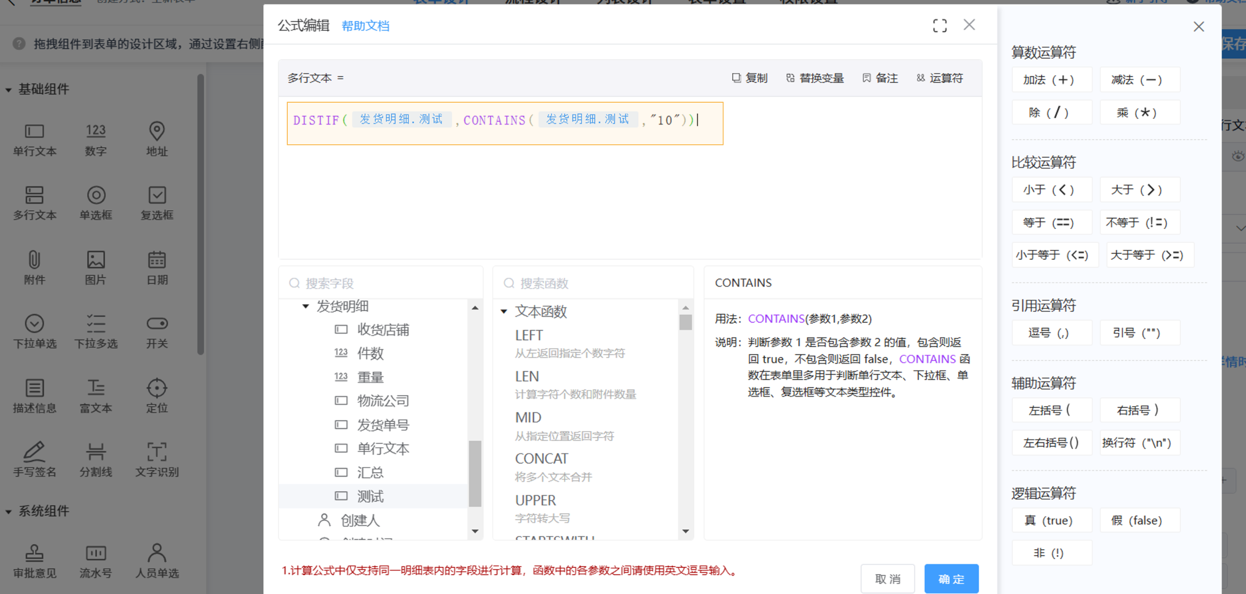The width and height of the screenshot is (1246, 594).
Task: Select the 数字 component icon
Action: click(96, 140)
